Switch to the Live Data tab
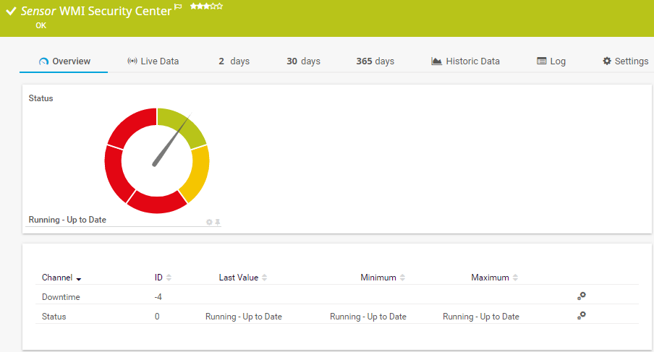 tap(153, 61)
